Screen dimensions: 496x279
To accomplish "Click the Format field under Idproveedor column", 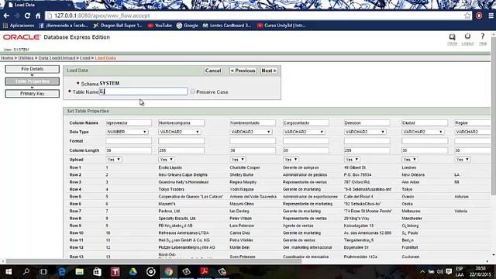I will (129, 141).
